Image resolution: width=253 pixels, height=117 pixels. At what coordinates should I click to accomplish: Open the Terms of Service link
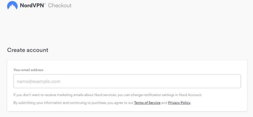(x=147, y=103)
